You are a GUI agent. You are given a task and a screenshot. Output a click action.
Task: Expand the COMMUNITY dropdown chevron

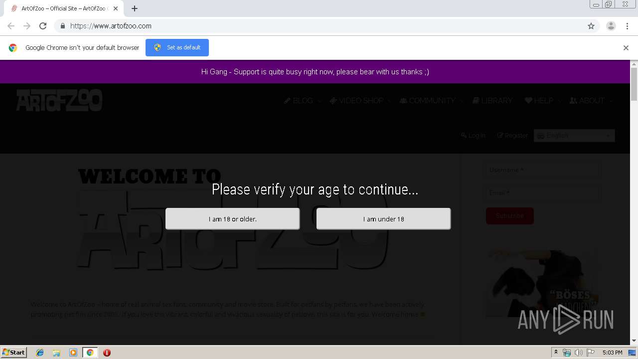tap(462, 101)
